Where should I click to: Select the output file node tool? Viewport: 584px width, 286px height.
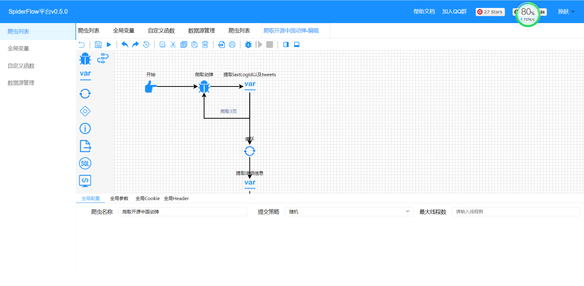tap(85, 146)
